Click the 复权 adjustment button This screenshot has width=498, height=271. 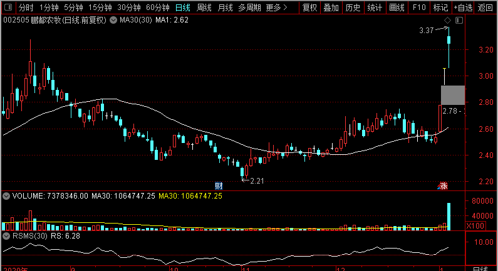pos(310,8)
